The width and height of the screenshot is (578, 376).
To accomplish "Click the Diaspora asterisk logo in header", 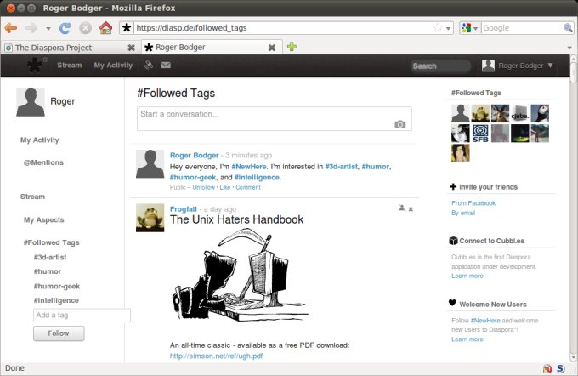I will pyautogui.click(x=33, y=66).
